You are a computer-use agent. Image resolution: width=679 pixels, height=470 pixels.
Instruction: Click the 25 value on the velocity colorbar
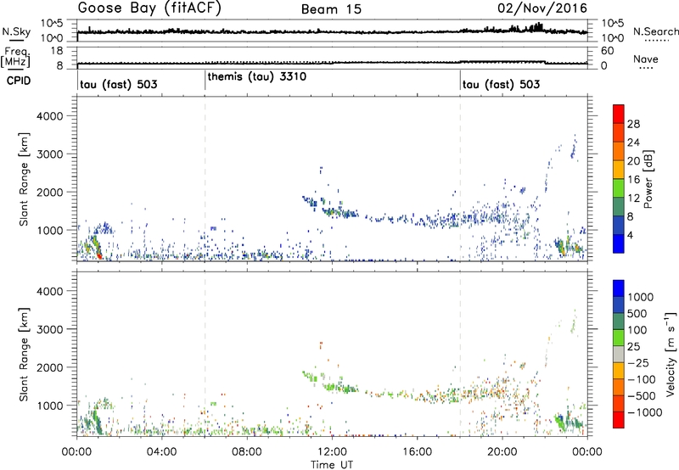[x=633, y=346]
